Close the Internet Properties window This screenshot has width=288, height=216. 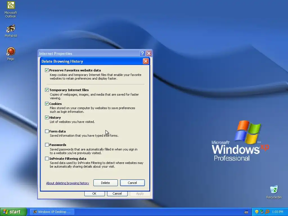pos(149,53)
